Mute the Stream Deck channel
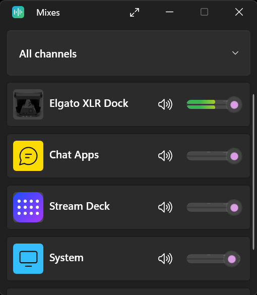257x295 pixels. point(165,207)
